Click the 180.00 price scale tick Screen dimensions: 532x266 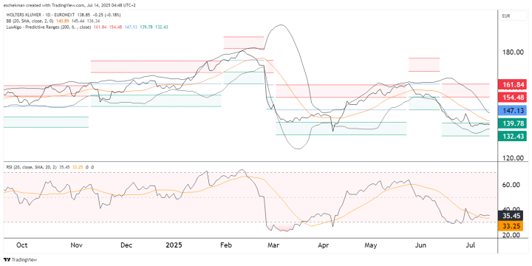tap(513, 52)
